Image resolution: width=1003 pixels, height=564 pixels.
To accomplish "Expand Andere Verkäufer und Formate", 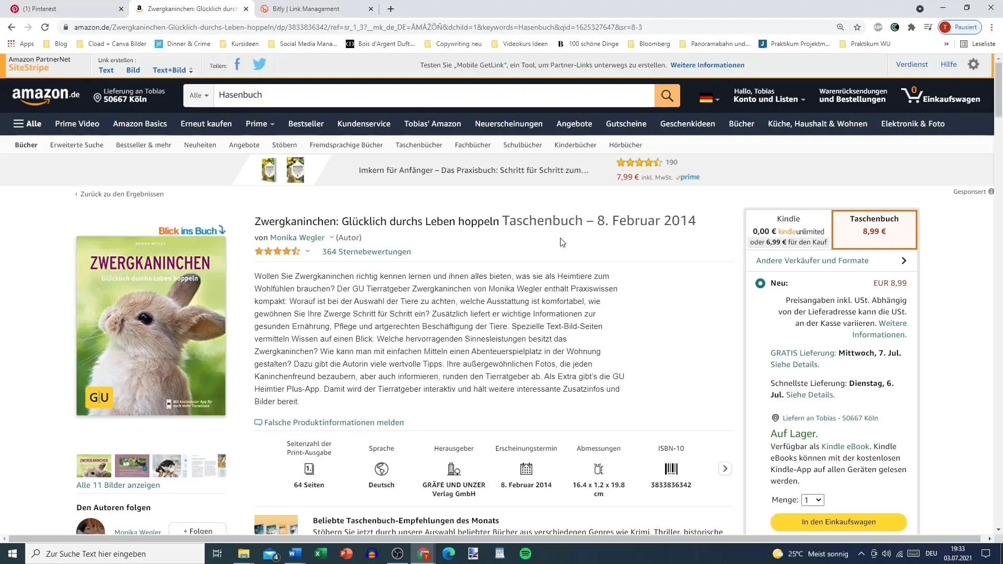I will pos(831,261).
